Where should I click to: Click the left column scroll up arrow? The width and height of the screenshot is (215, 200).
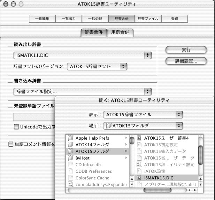[x=132, y=179]
